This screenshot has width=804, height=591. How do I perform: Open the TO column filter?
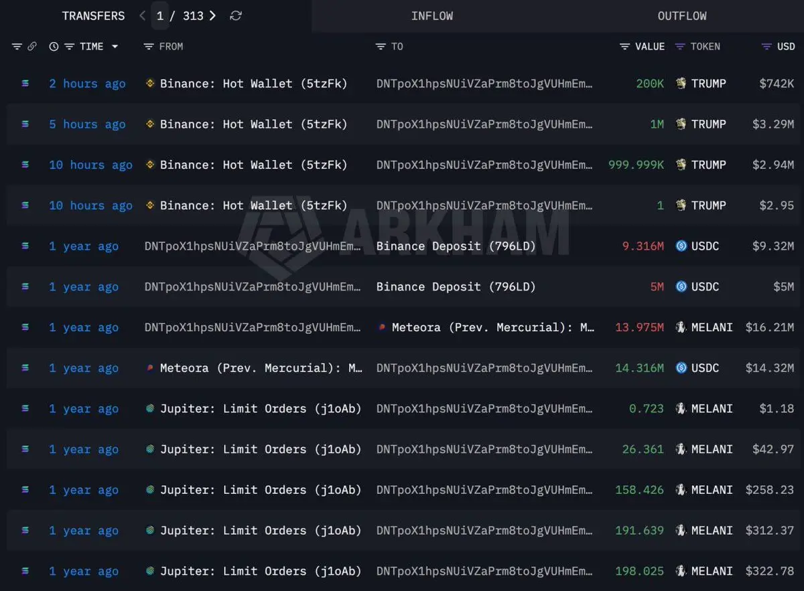[x=381, y=47]
